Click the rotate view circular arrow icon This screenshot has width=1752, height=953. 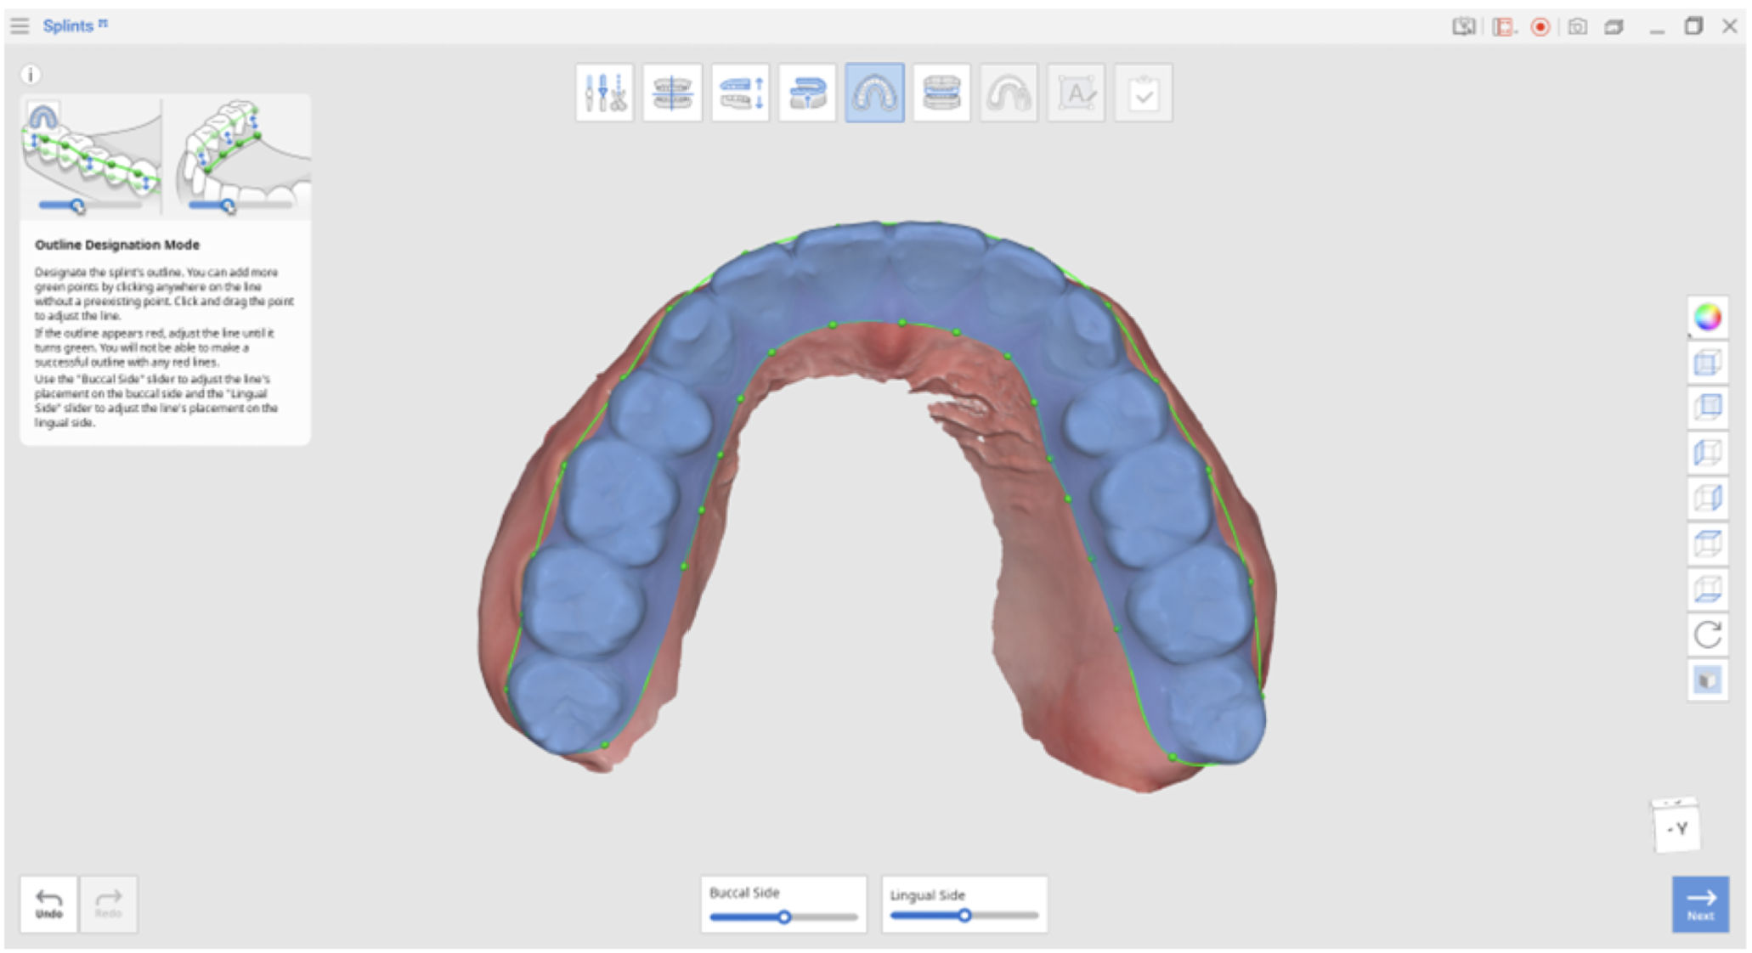click(1707, 634)
